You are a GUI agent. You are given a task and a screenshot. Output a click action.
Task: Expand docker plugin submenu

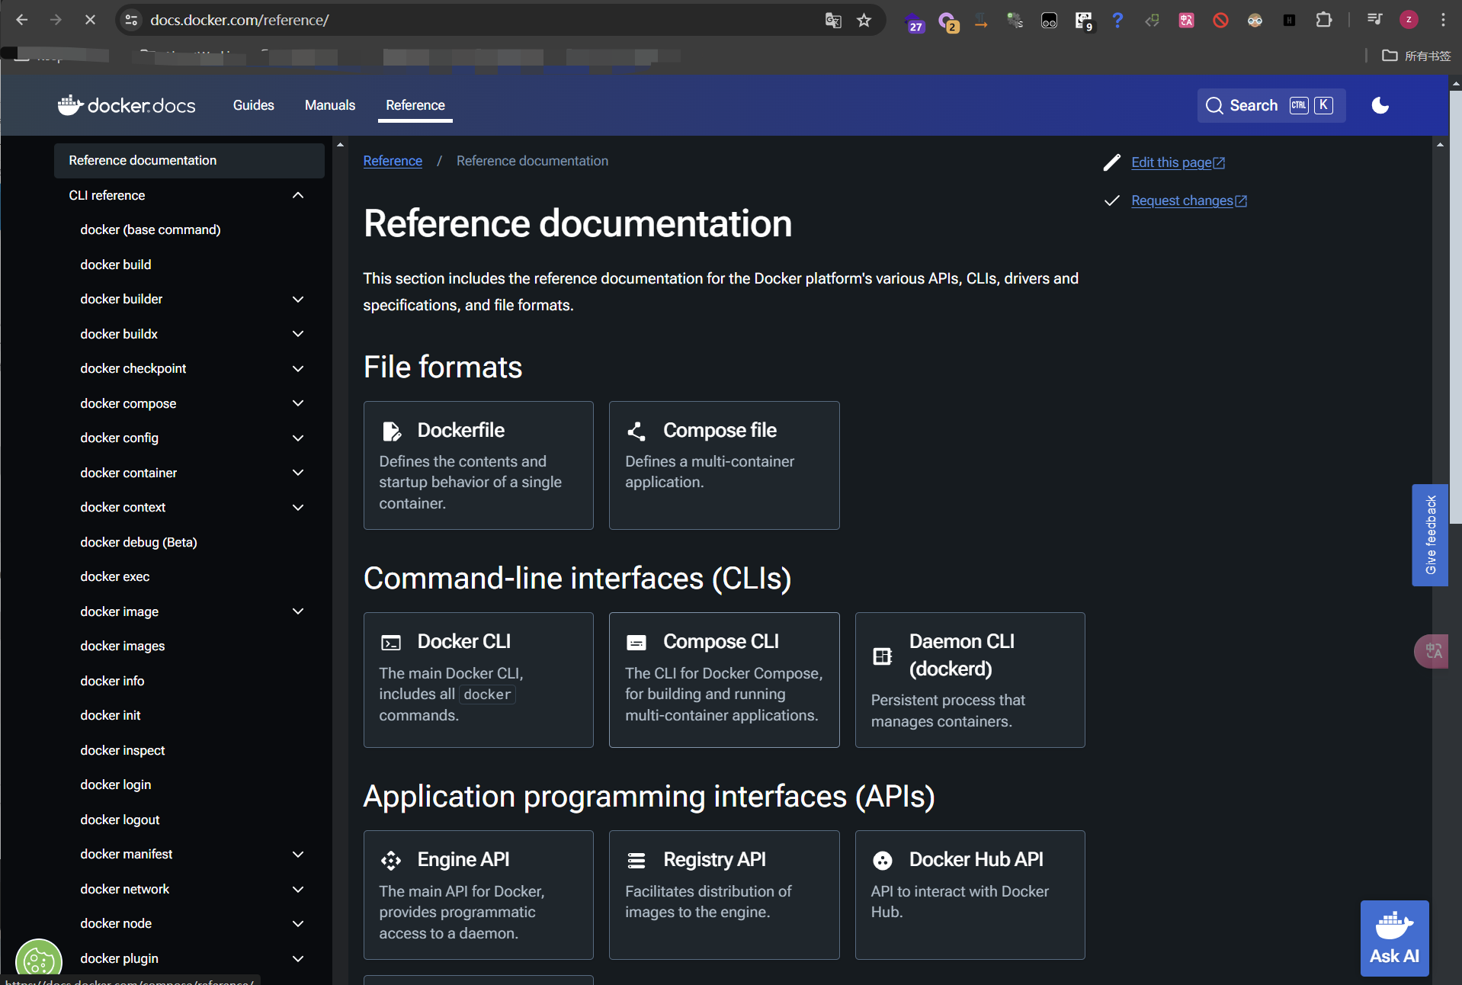297,958
